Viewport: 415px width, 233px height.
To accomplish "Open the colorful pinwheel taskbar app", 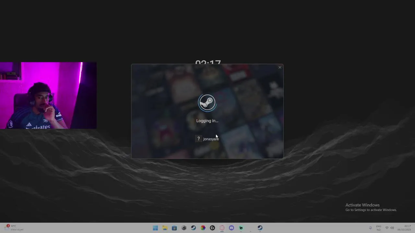I will click(x=203, y=228).
